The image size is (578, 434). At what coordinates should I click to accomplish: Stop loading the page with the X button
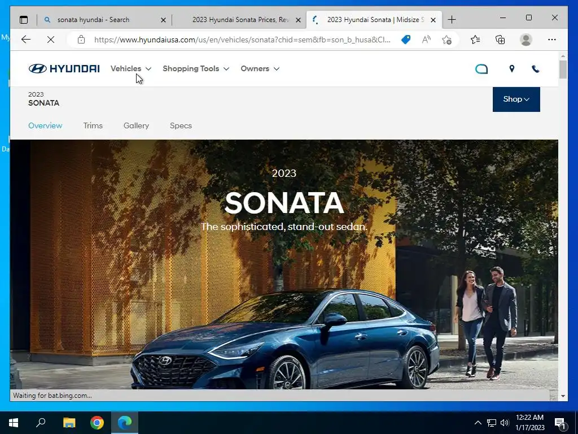(51, 40)
